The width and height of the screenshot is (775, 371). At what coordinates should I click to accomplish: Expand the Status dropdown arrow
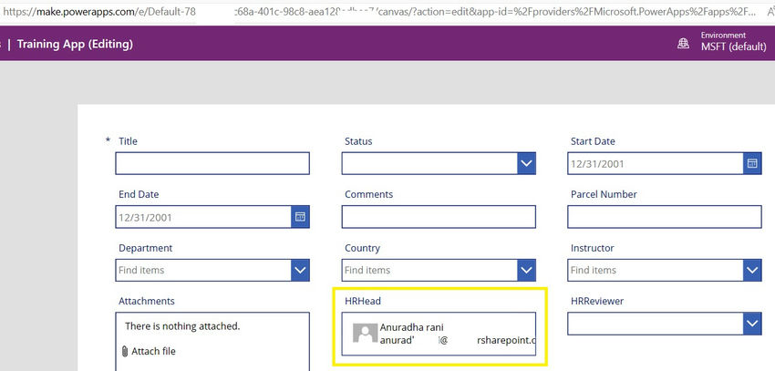click(526, 163)
